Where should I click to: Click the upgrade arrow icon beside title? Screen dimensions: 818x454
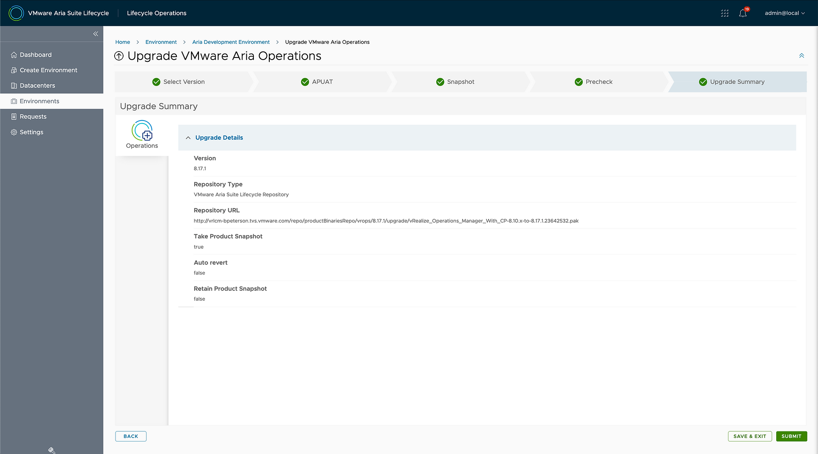pos(119,56)
